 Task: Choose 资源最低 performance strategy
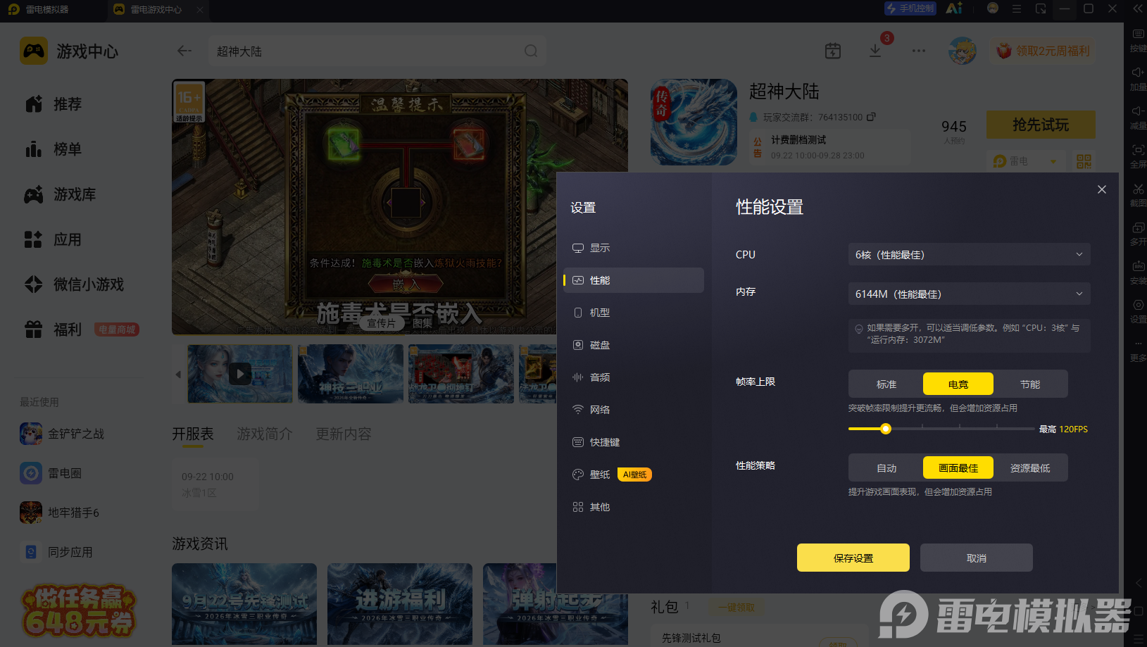click(1030, 467)
